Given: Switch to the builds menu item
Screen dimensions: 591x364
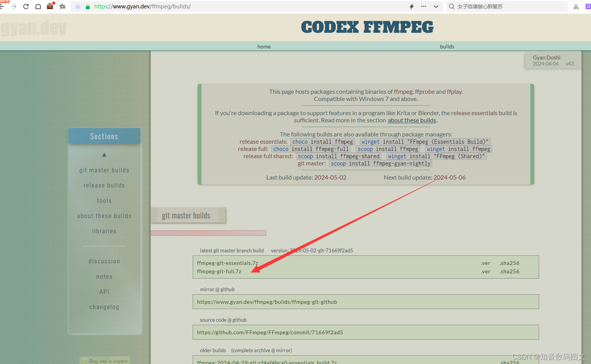Looking at the screenshot, I should pyautogui.click(x=447, y=46).
